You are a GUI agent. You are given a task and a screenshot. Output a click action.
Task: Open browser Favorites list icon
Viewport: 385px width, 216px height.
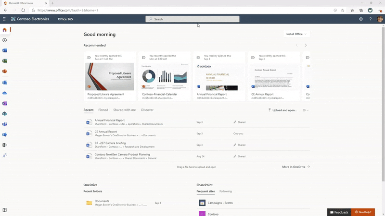[352, 10]
